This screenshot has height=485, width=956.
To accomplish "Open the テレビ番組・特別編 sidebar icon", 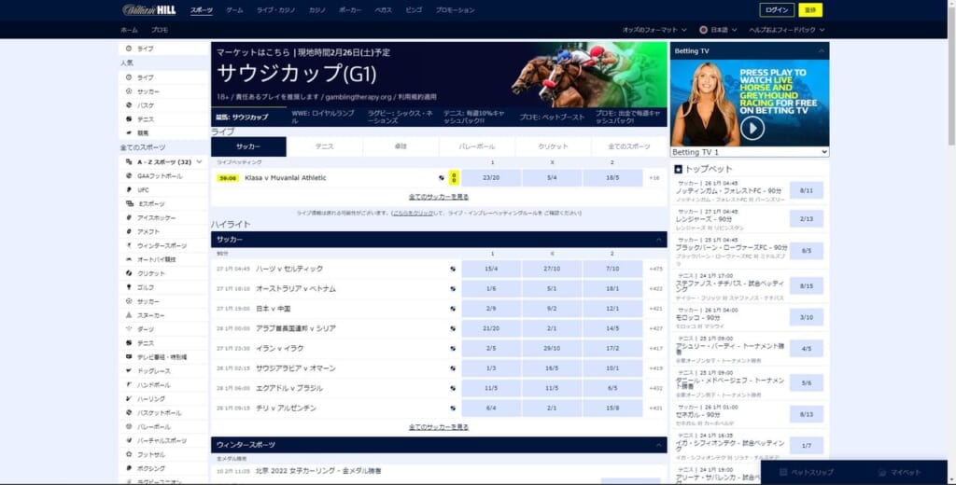I will pyautogui.click(x=129, y=357).
